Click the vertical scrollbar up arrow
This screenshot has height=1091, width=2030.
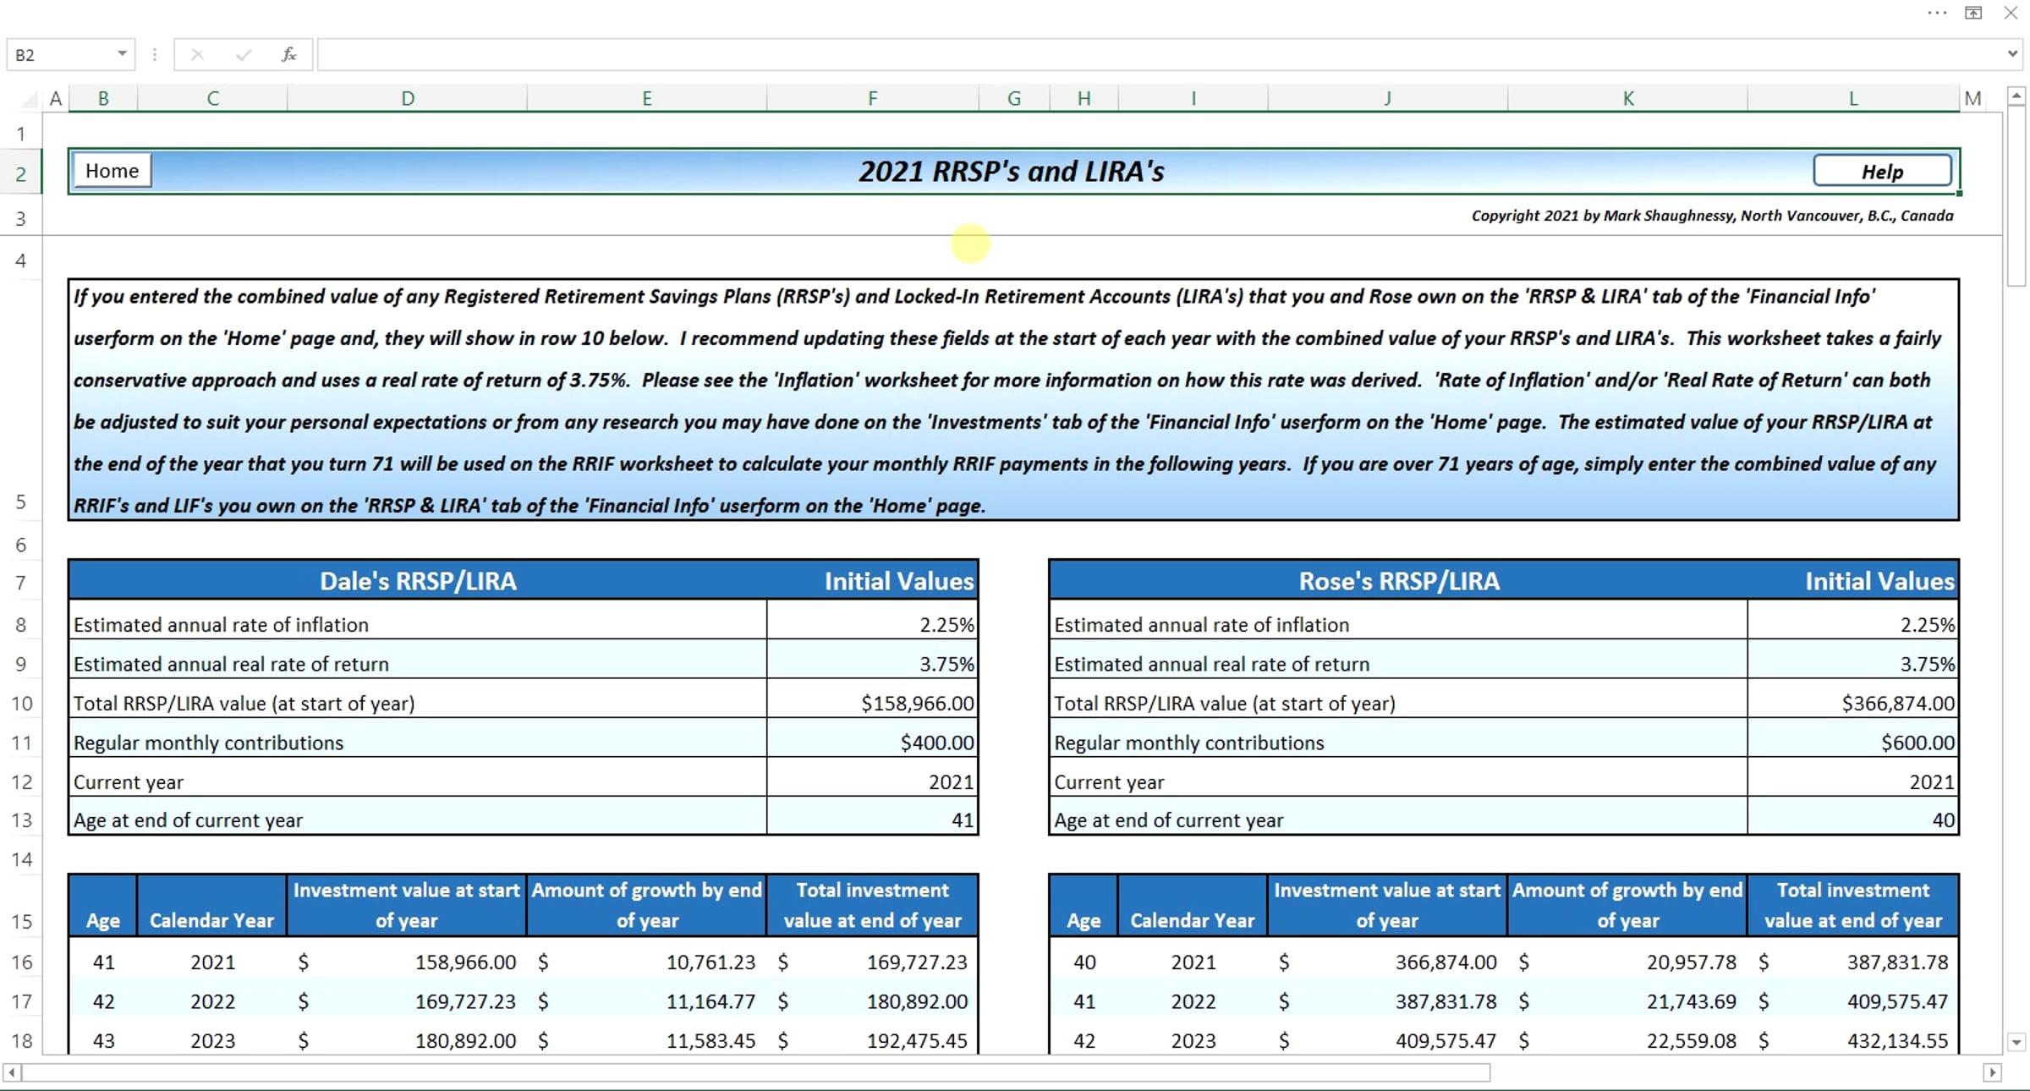coord(2016,96)
